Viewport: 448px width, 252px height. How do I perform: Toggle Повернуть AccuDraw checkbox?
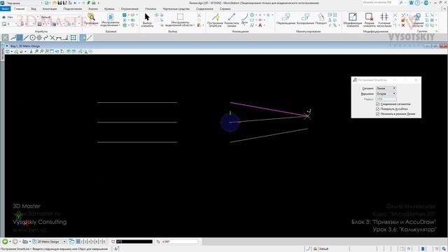click(378, 109)
